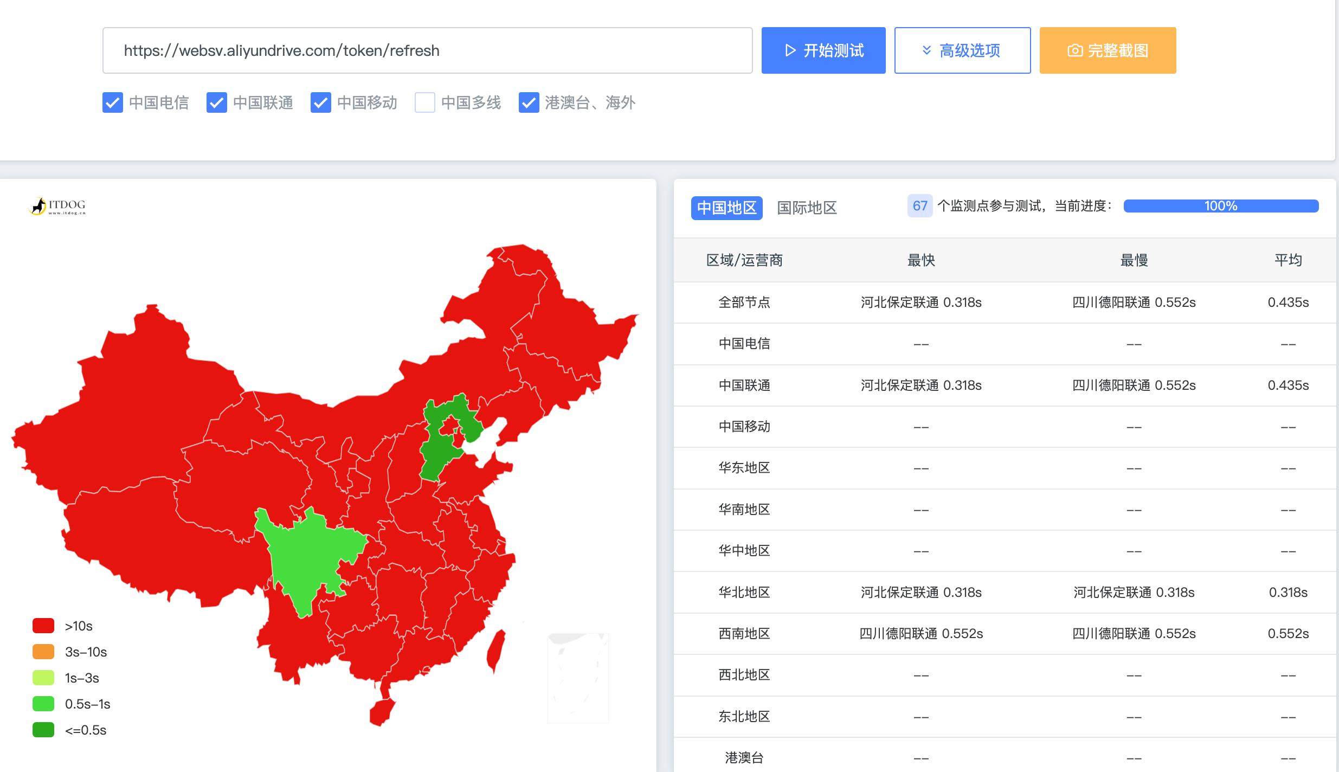
Task: Click the 100% progress bar
Action: [x=1221, y=206]
